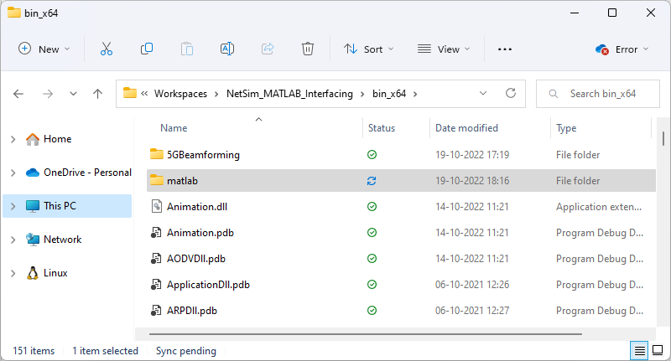The height and width of the screenshot is (361, 671).
Task: Click the Home icon in sidebar
Action: 33,139
